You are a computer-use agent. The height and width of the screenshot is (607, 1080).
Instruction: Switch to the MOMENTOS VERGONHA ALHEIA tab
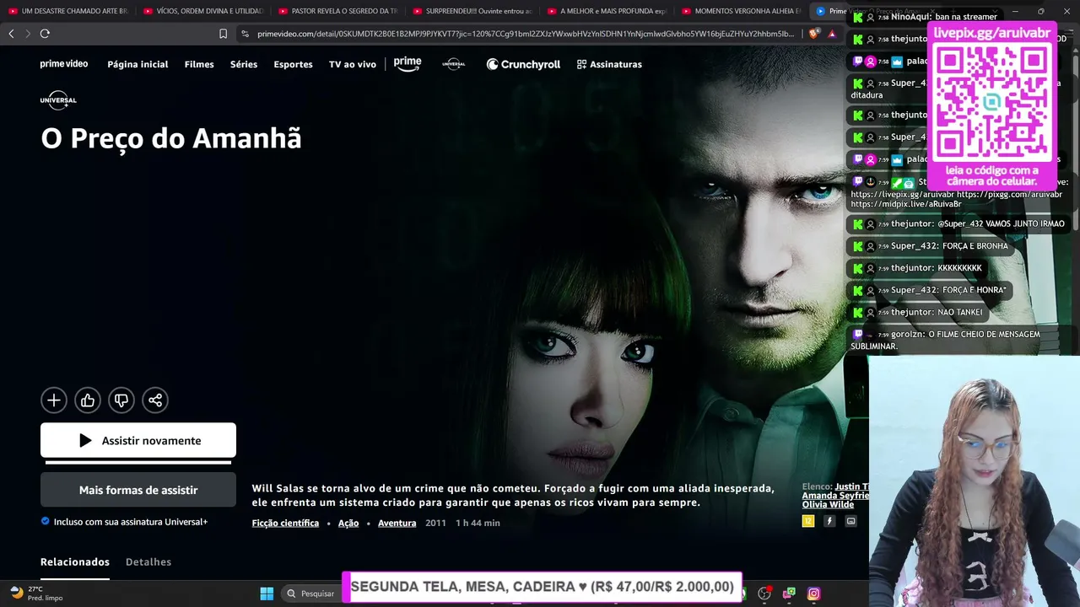742,11
